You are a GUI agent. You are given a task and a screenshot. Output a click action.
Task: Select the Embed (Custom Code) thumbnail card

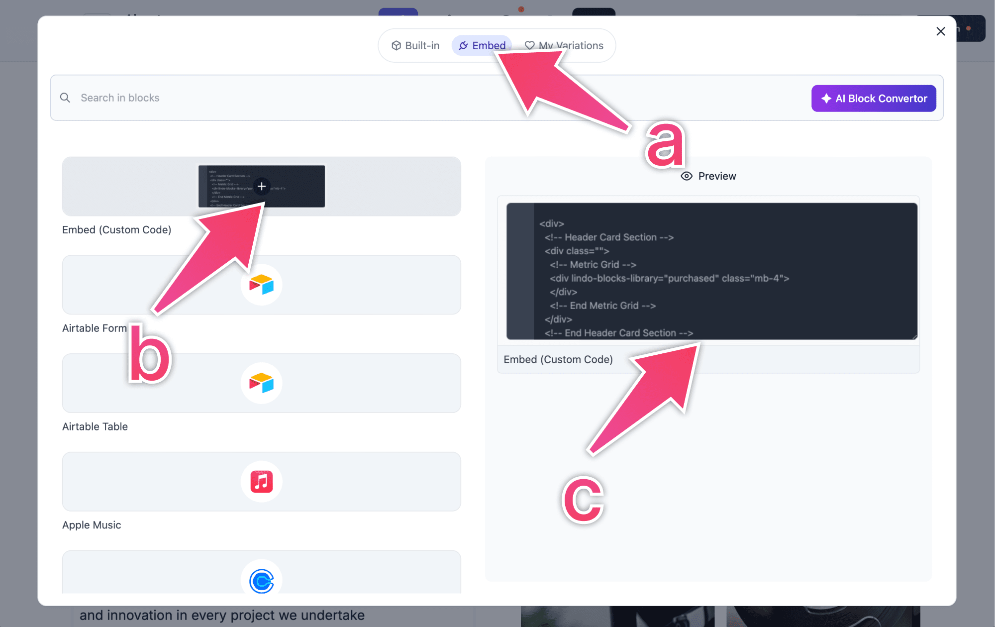pos(262,187)
